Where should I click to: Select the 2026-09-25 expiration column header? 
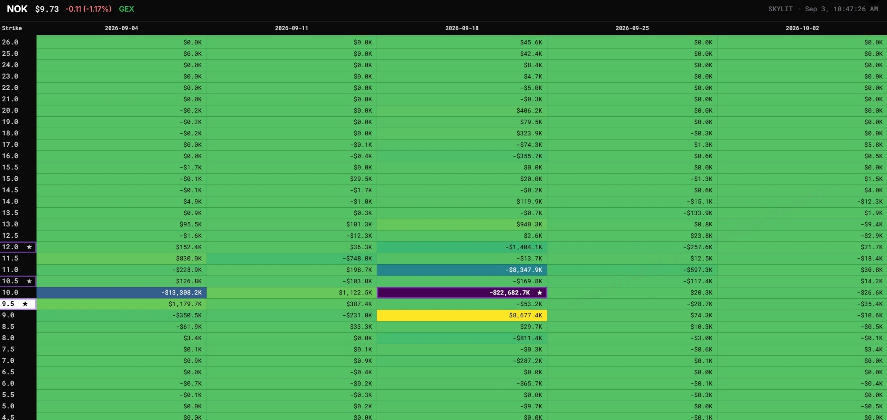[632, 28]
